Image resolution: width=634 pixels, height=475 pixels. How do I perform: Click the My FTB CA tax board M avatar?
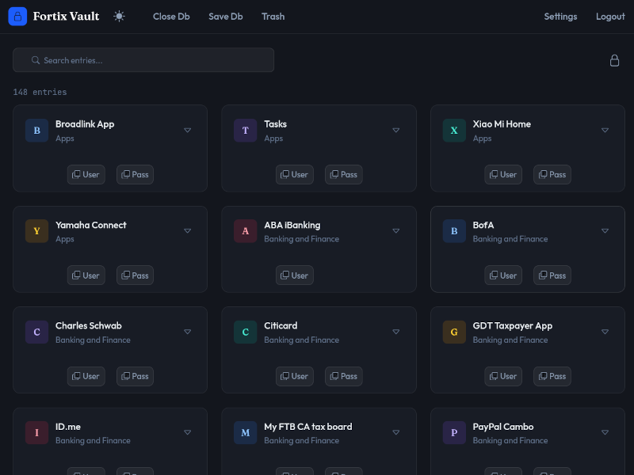[246, 432]
